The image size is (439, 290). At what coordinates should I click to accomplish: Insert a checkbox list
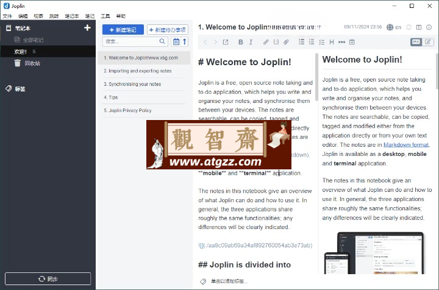click(322, 42)
